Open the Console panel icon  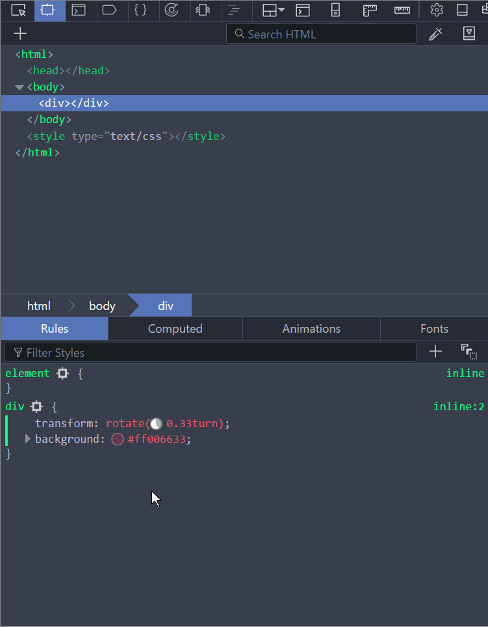(x=79, y=10)
